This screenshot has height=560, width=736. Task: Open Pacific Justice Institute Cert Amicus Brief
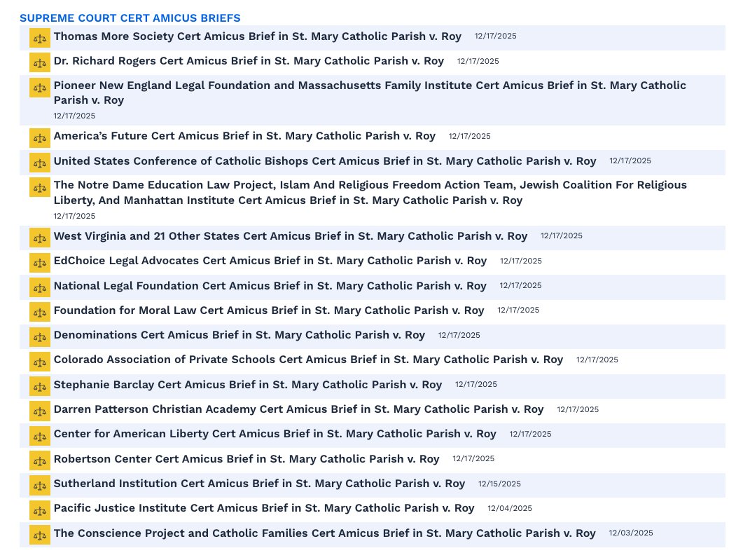click(264, 508)
